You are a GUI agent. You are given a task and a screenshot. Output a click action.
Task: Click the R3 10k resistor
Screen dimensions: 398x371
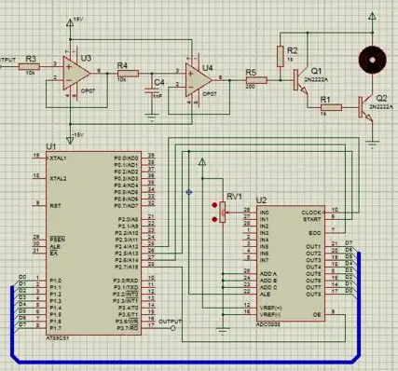(x=29, y=66)
